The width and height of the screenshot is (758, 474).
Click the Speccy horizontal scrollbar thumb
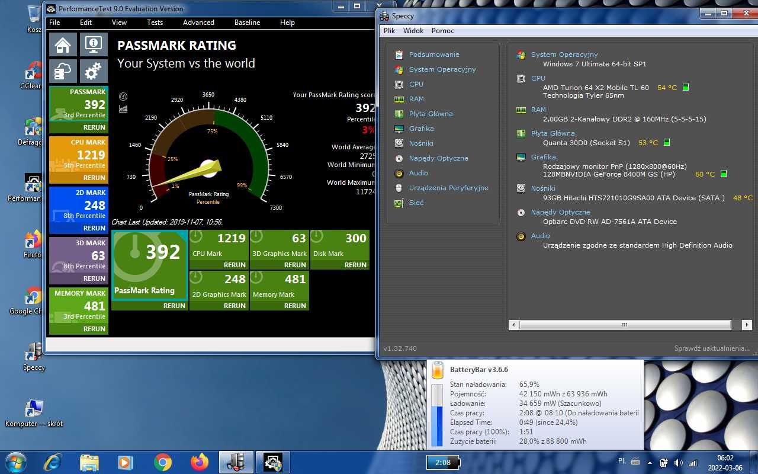(625, 325)
